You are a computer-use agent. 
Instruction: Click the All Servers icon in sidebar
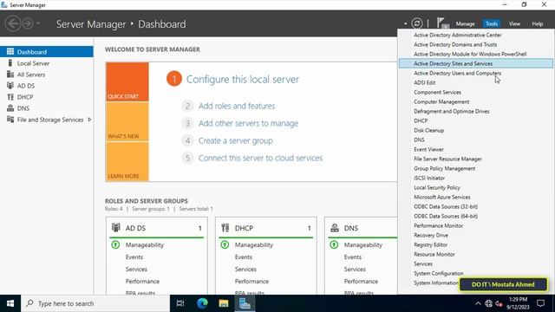(10, 75)
